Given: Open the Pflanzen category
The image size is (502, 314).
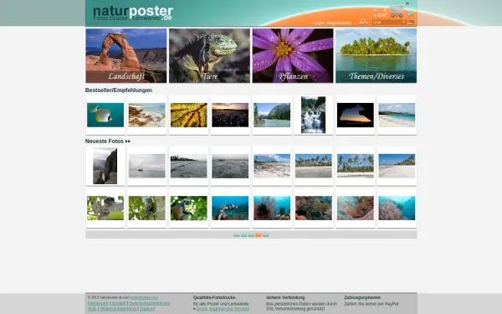Looking at the screenshot, I should click(x=293, y=56).
